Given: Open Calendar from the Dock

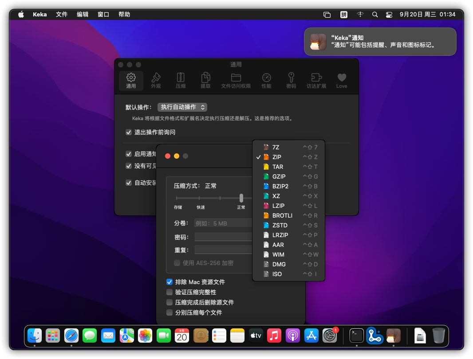Looking at the screenshot, I should click(x=182, y=336).
